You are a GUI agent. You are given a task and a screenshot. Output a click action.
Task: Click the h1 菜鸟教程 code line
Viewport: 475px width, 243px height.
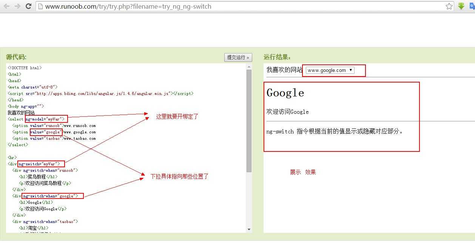pyautogui.click(x=39, y=177)
